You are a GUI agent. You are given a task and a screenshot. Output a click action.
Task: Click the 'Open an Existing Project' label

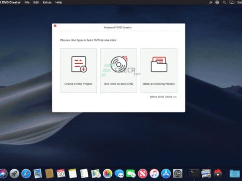159,84
